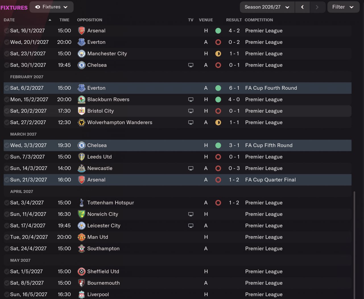Click the Blackburn Rovers club badge
Image resolution: width=364 pixels, height=299 pixels.
click(82, 99)
